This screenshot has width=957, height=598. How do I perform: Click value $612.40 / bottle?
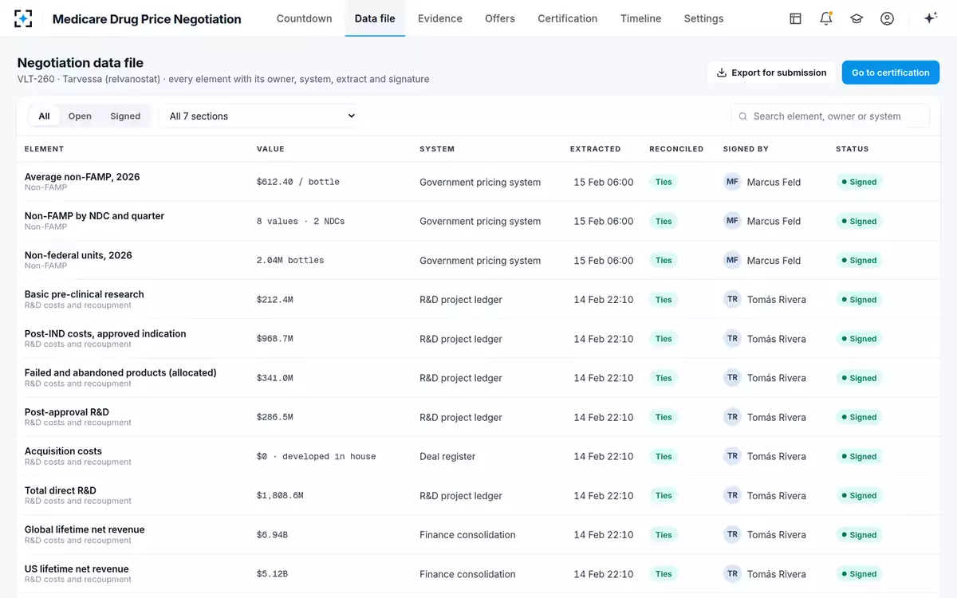point(298,182)
